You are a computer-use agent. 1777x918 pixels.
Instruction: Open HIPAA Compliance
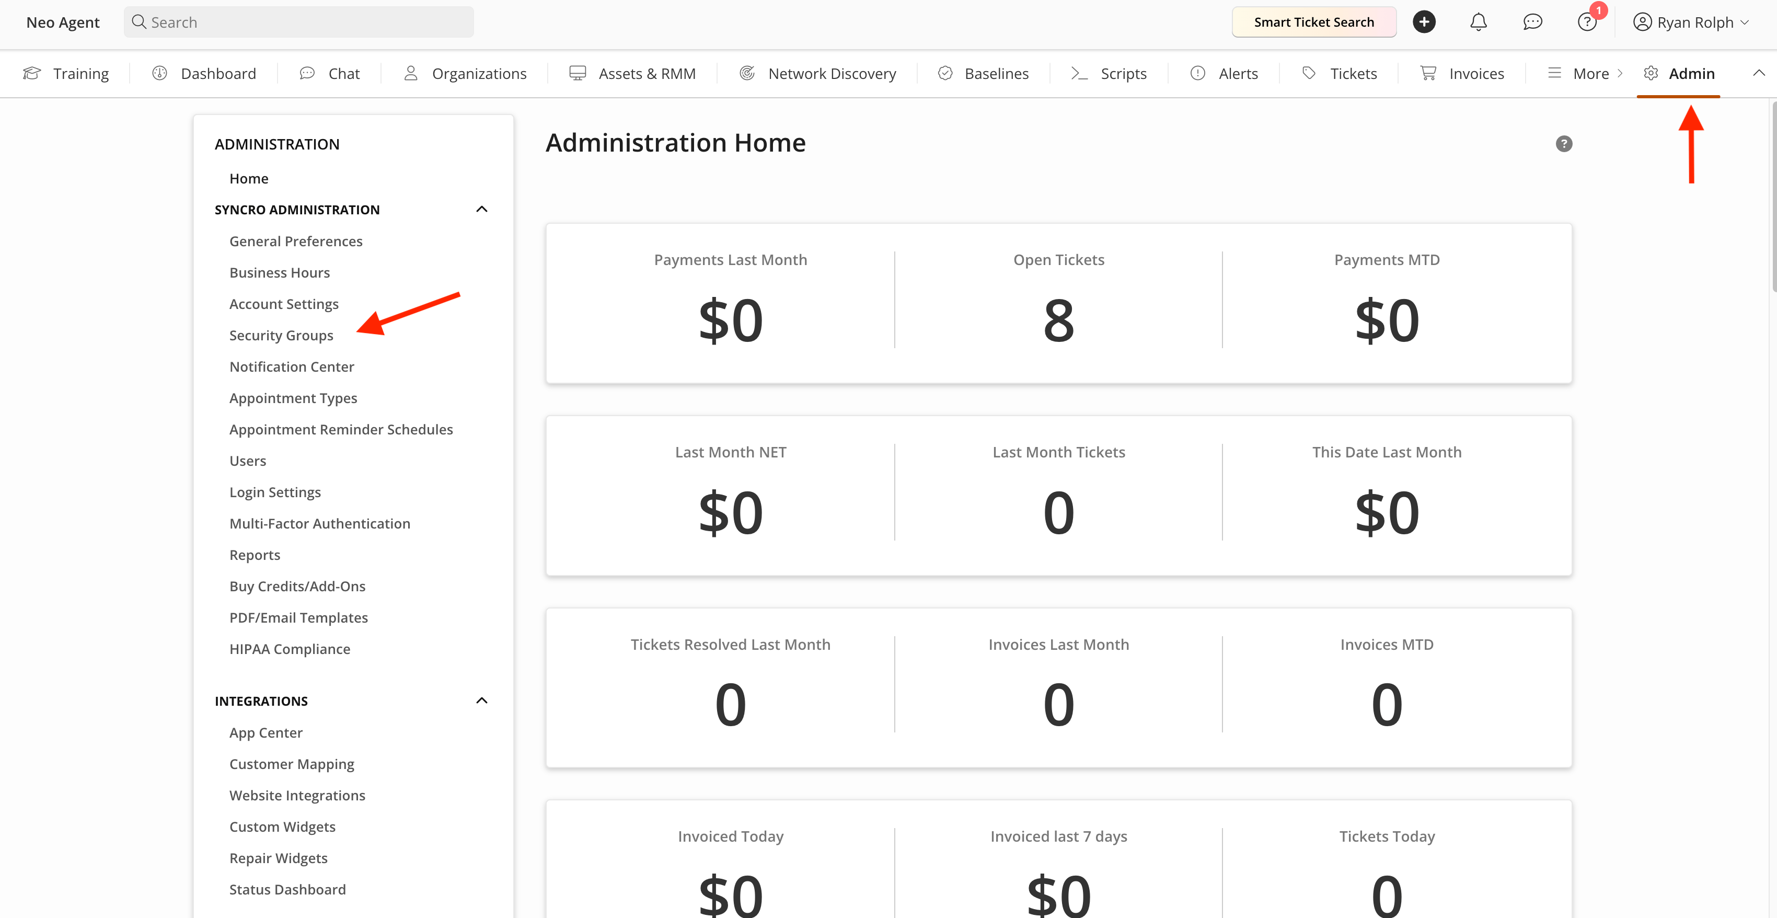(290, 649)
